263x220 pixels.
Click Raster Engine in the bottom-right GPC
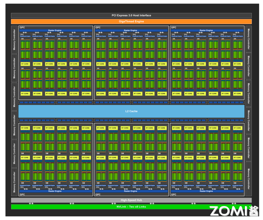(x=206, y=191)
